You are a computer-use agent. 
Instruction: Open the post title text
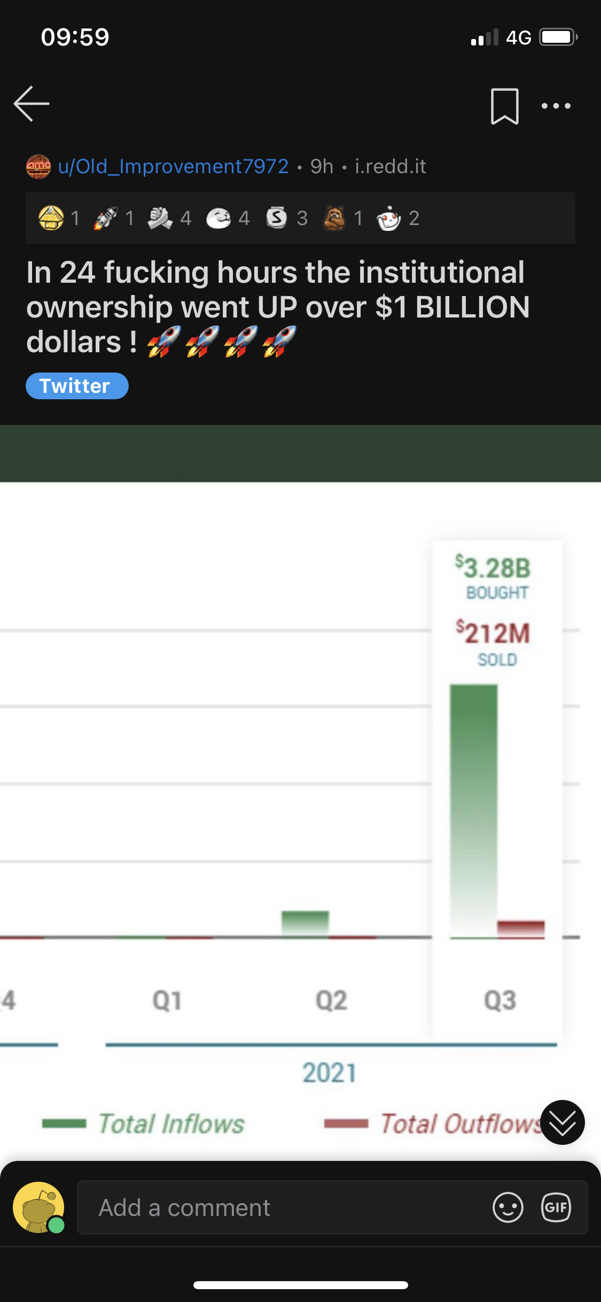[278, 307]
